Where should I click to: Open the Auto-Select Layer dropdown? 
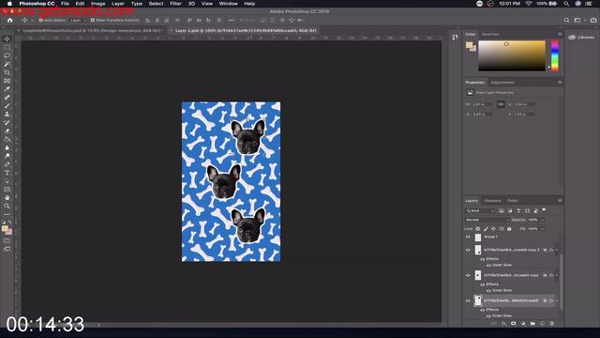pos(78,20)
